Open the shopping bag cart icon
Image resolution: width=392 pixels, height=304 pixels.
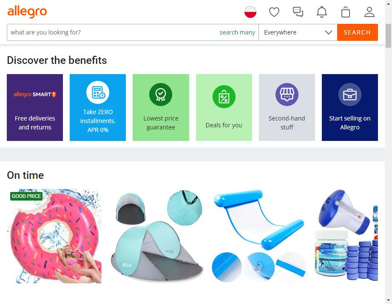pyautogui.click(x=346, y=12)
